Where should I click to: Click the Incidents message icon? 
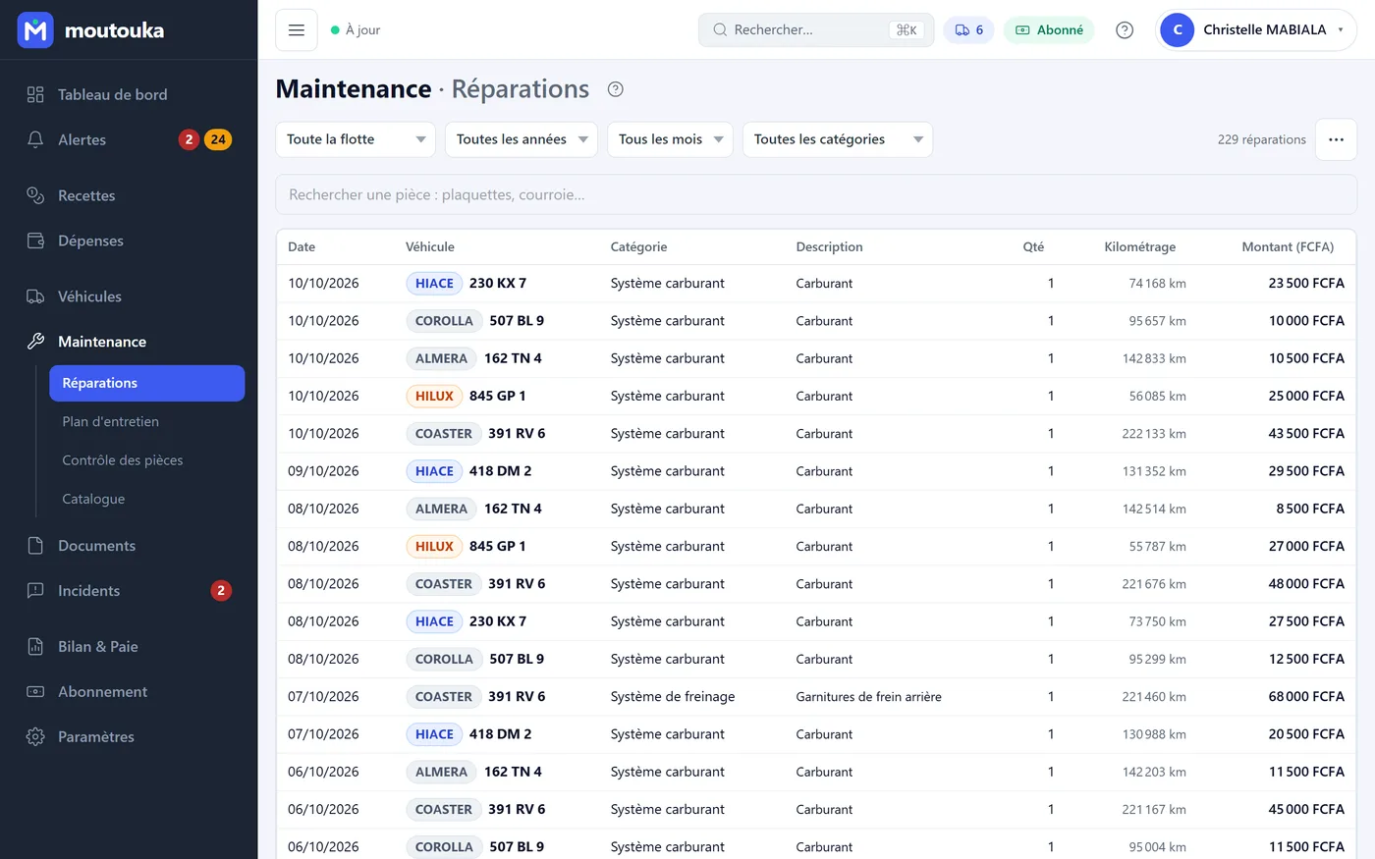pyautogui.click(x=35, y=591)
